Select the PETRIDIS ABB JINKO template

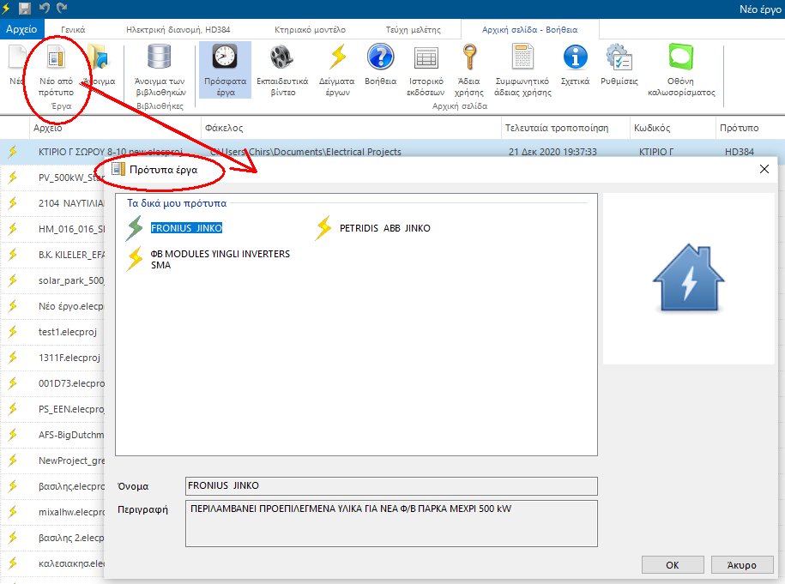[384, 228]
